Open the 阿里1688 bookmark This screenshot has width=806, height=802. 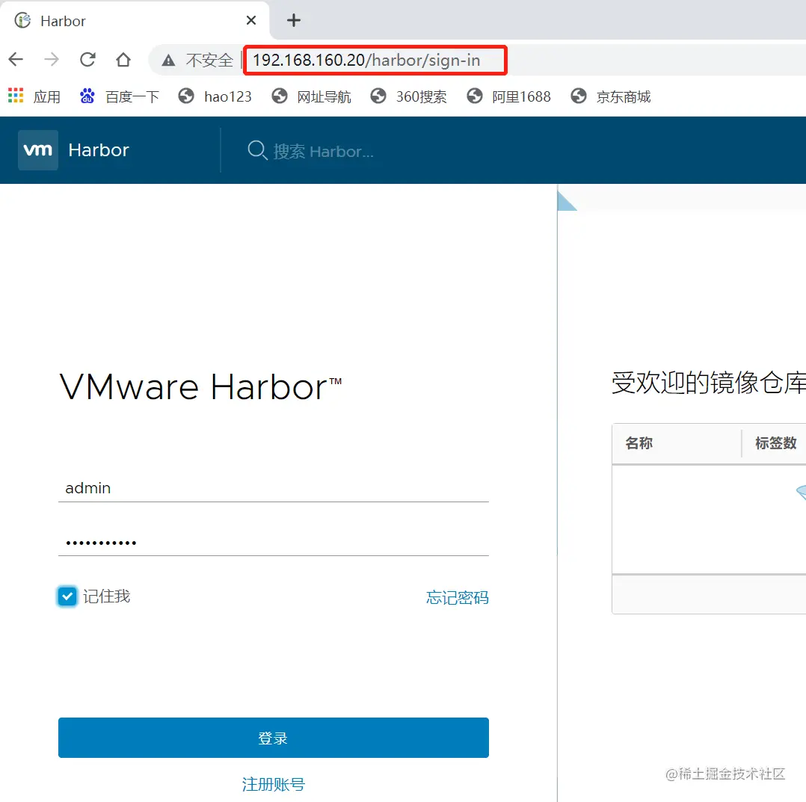[509, 96]
